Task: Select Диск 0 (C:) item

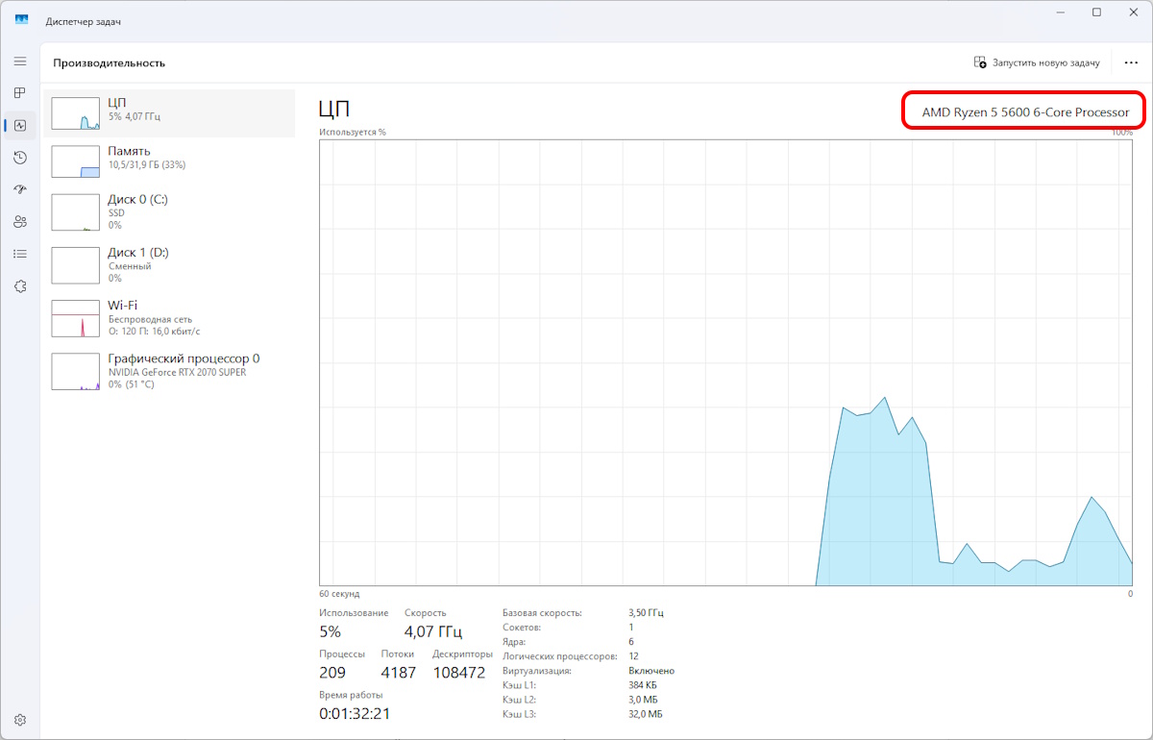Action: pos(170,211)
